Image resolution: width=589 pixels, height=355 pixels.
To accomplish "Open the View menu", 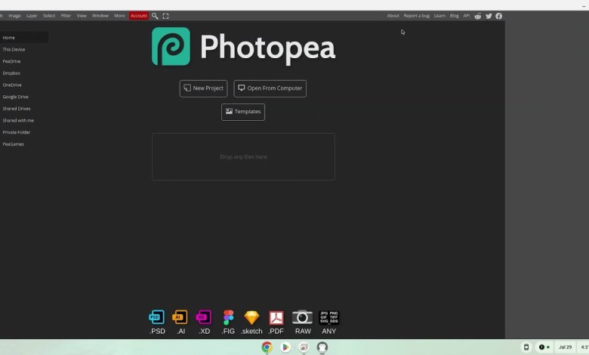I will point(82,16).
